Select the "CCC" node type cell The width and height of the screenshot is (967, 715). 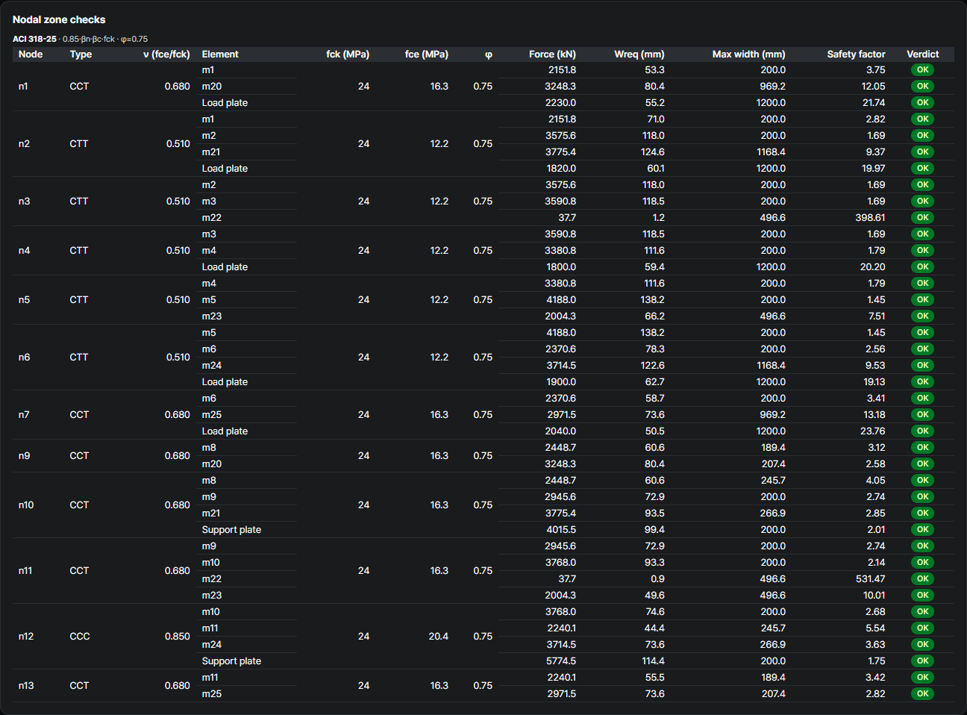(80, 637)
